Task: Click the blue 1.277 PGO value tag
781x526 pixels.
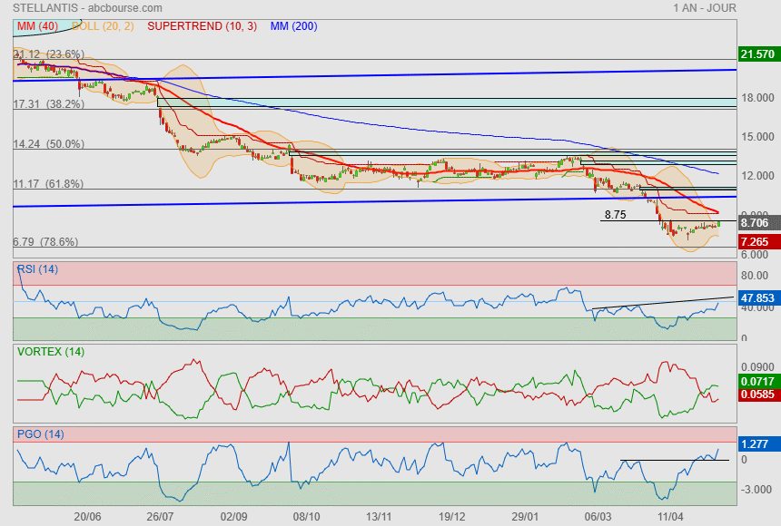Action: click(x=758, y=443)
